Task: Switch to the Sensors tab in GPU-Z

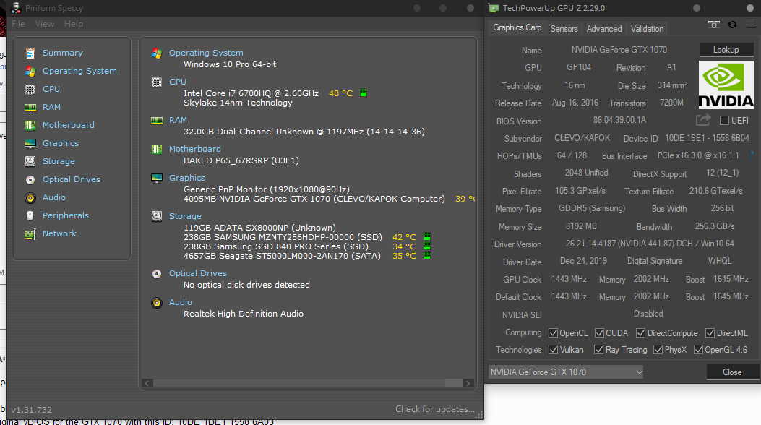Action: 564,29
